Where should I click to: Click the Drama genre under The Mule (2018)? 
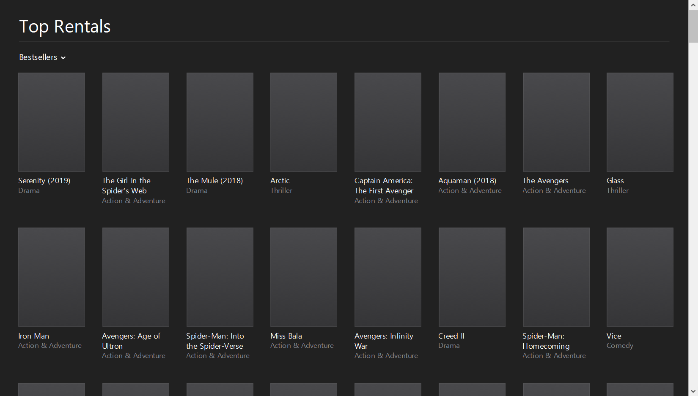point(197,191)
